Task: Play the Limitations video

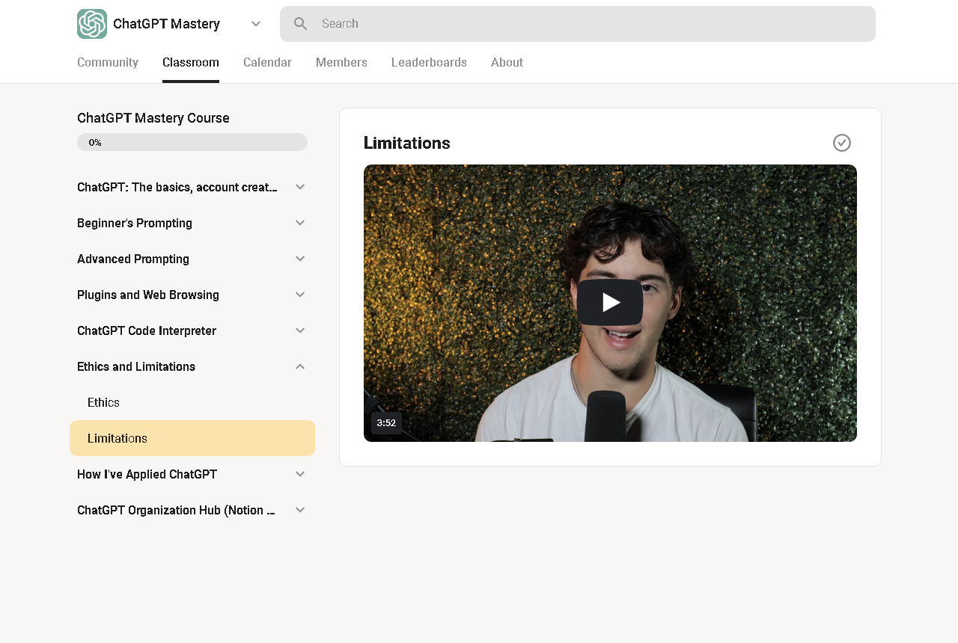Action: click(610, 302)
